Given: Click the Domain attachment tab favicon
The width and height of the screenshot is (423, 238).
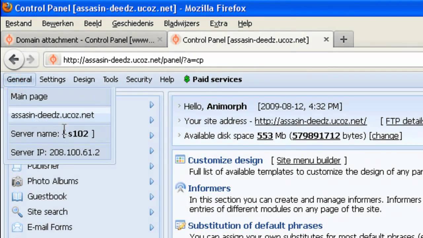Looking at the screenshot, I should (x=9, y=40).
